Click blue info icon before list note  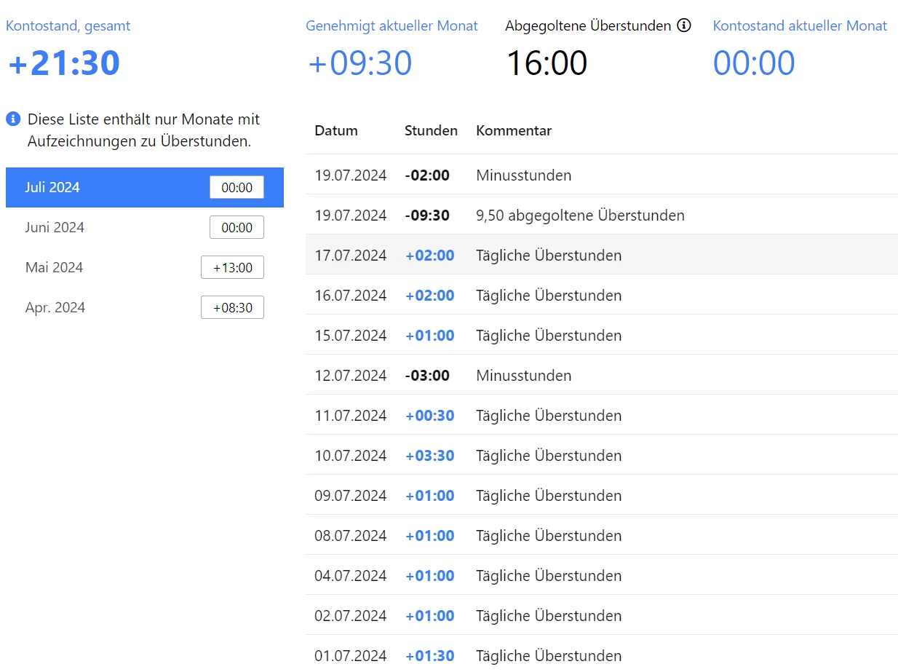coord(13,119)
